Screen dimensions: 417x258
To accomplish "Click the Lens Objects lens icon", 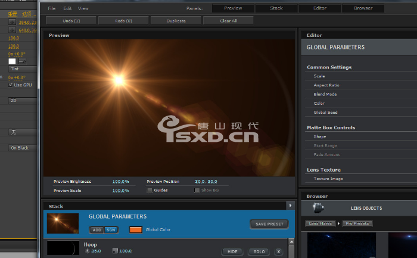I will coord(318,208).
